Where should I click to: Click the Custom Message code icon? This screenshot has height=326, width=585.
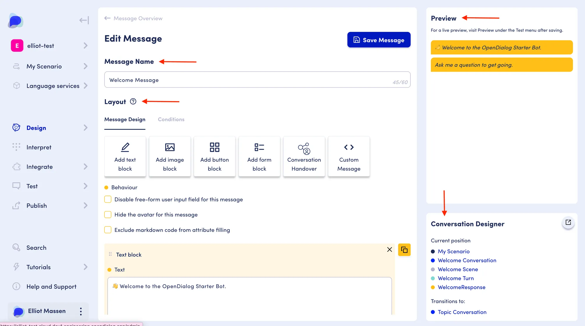tap(349, 147)
